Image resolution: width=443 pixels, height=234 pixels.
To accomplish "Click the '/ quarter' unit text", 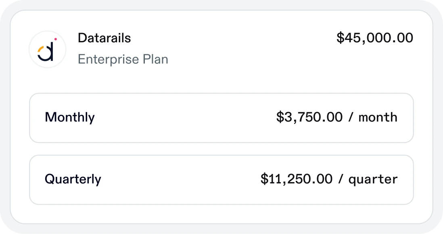I will click(x=368, y=179).
